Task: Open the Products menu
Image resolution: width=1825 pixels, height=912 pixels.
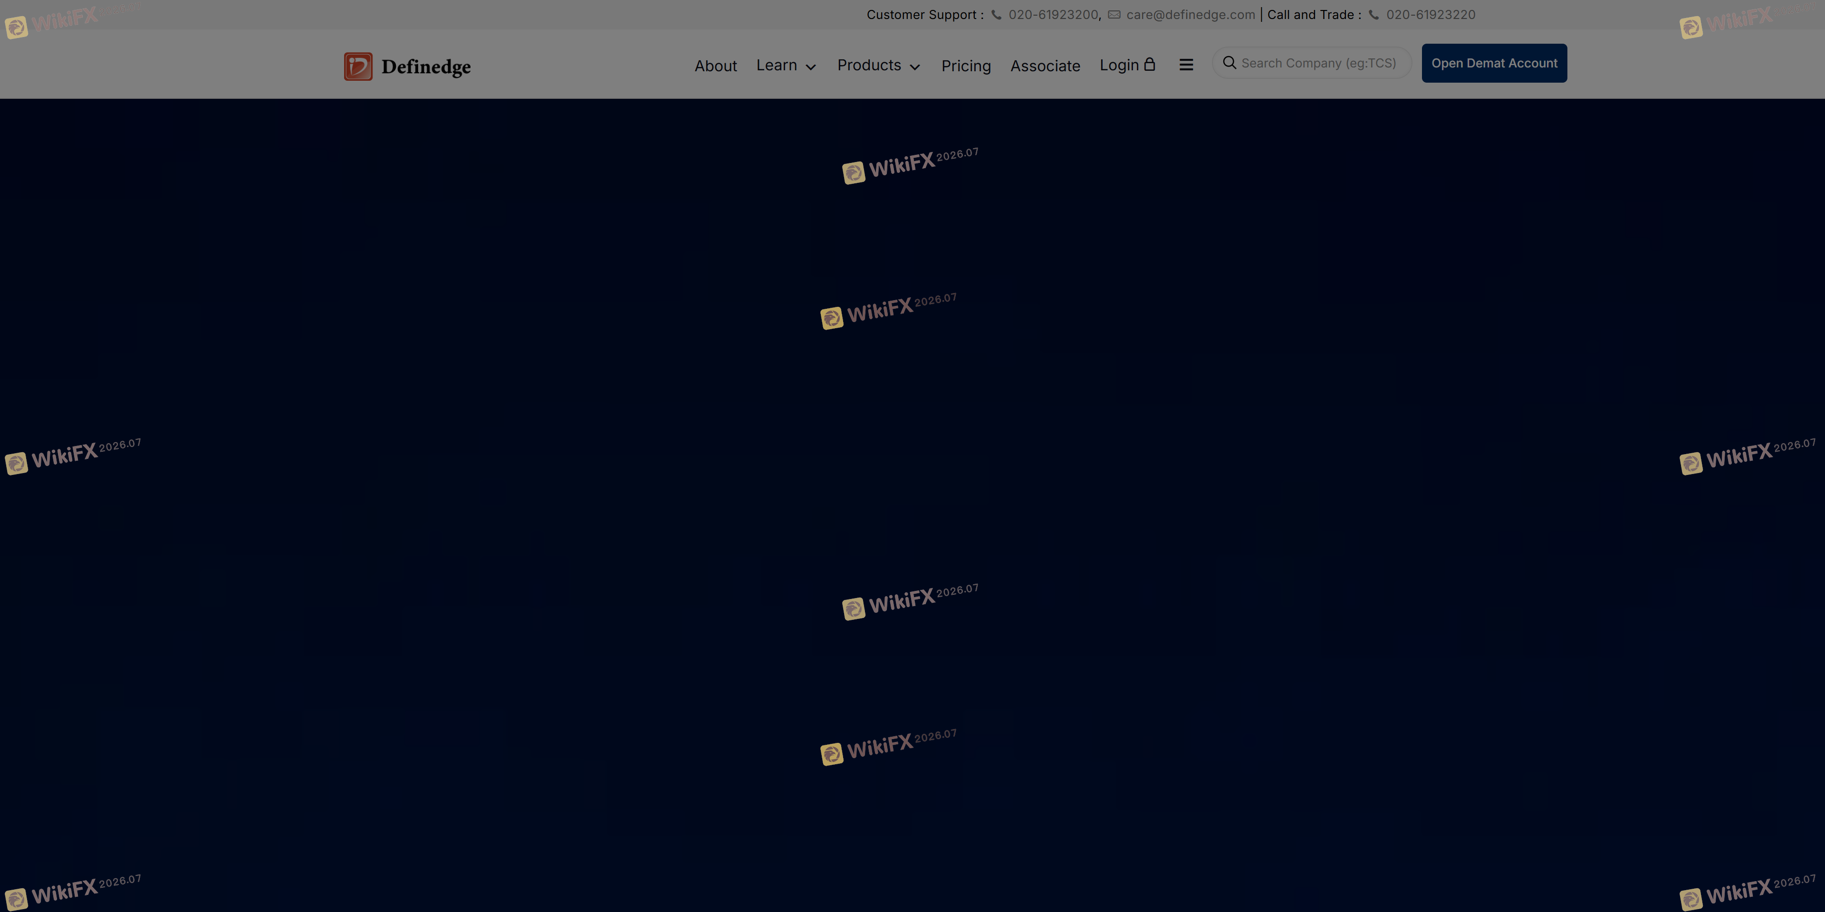Action: [x=869, y=65]
